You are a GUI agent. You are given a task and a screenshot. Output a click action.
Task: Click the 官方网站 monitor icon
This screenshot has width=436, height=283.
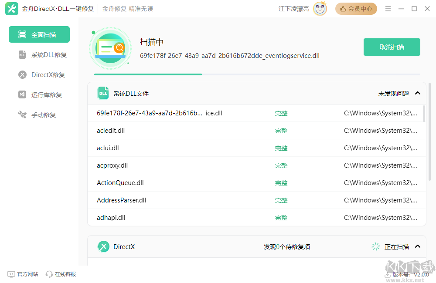point(10,274)
